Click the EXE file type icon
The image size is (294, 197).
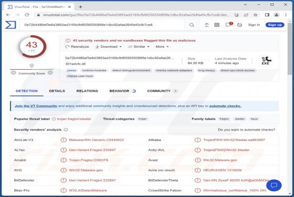point(265,61)
